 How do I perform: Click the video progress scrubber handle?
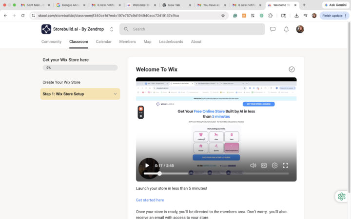(159, 173)
